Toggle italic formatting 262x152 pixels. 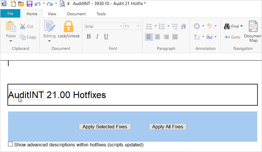(x=97, y=37)
